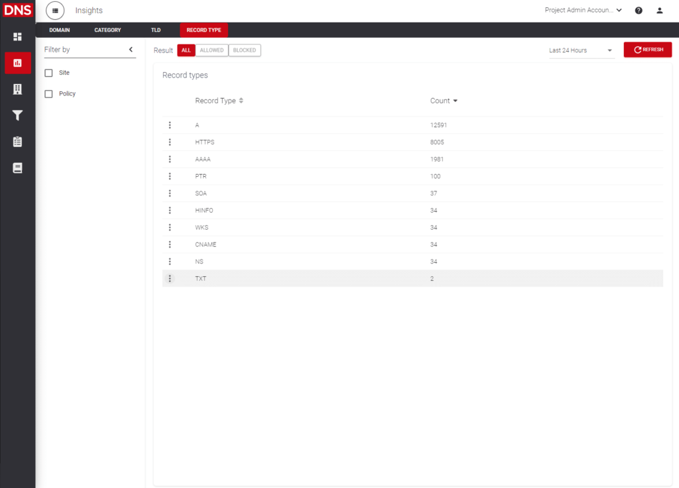Select the funnel filter icon in the sidebar
The width and height of the screenshot is (679, 488).
pos(17,115)
